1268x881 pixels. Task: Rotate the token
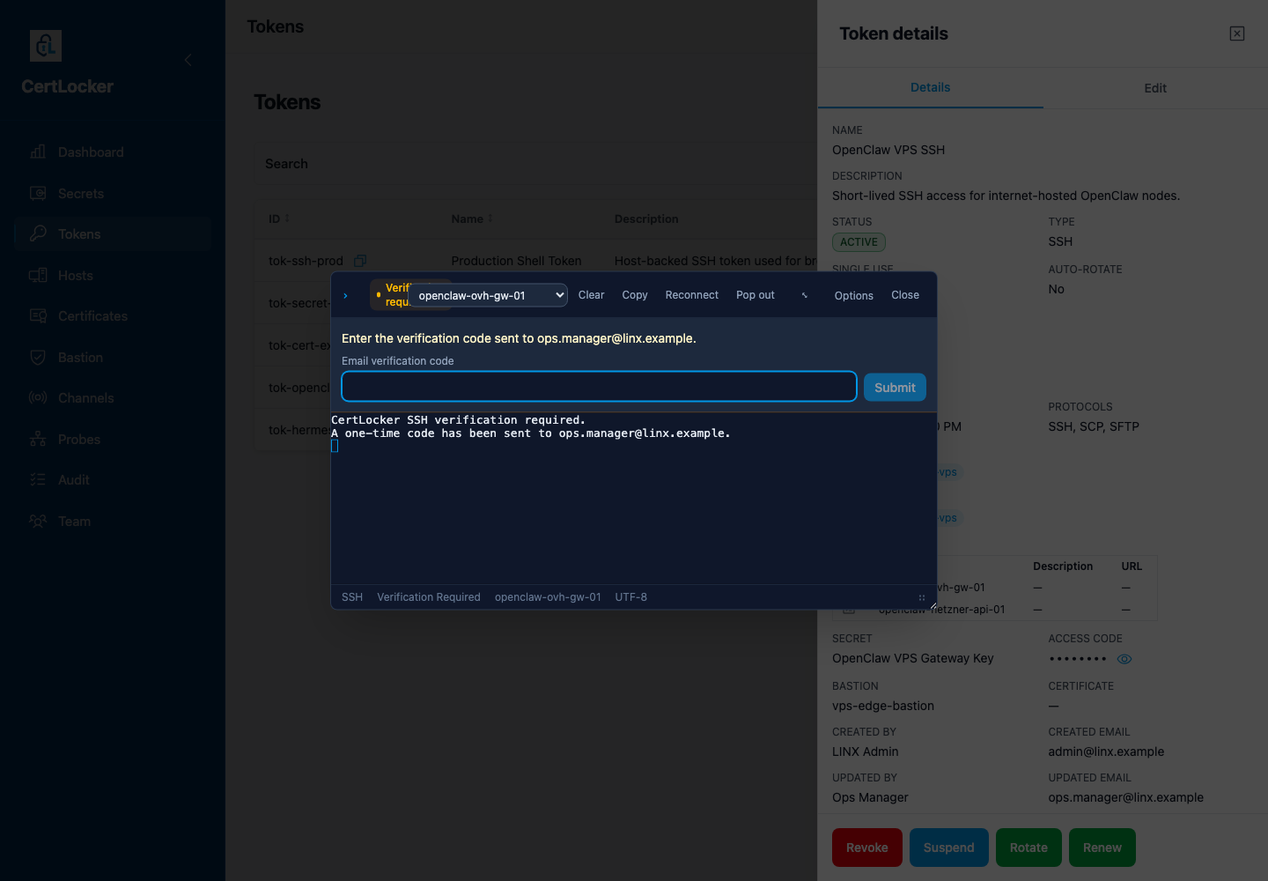click(1028, 848)
